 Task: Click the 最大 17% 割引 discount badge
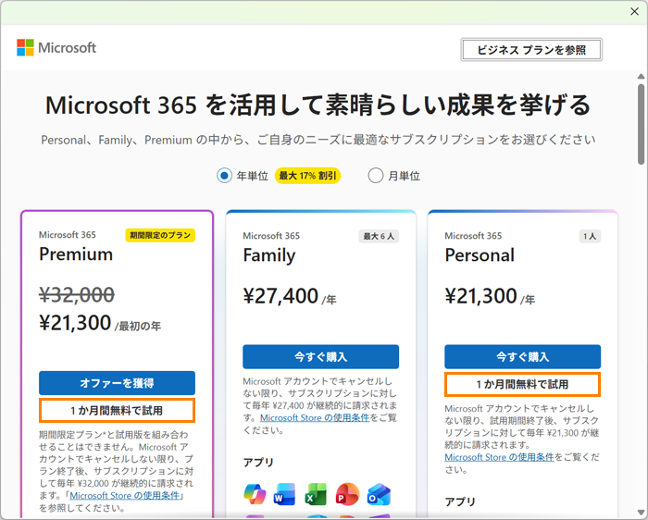point(308,176)
